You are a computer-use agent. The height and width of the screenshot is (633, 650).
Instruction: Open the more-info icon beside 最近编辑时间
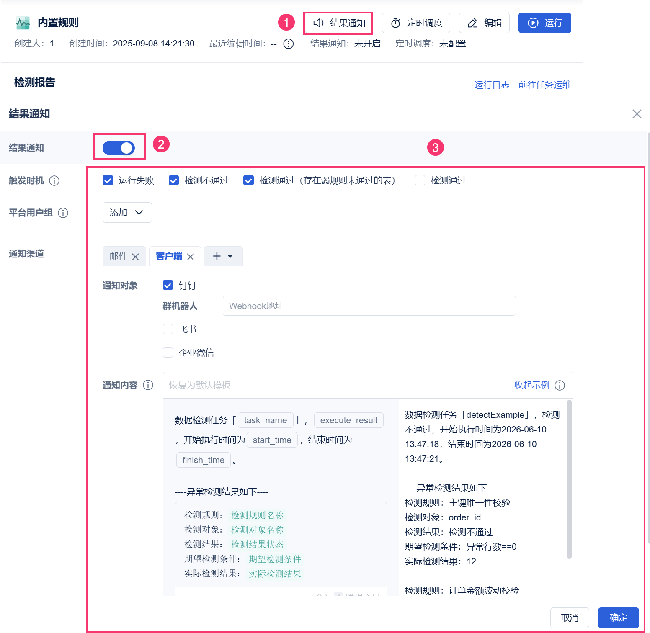[x=289, y=44]
